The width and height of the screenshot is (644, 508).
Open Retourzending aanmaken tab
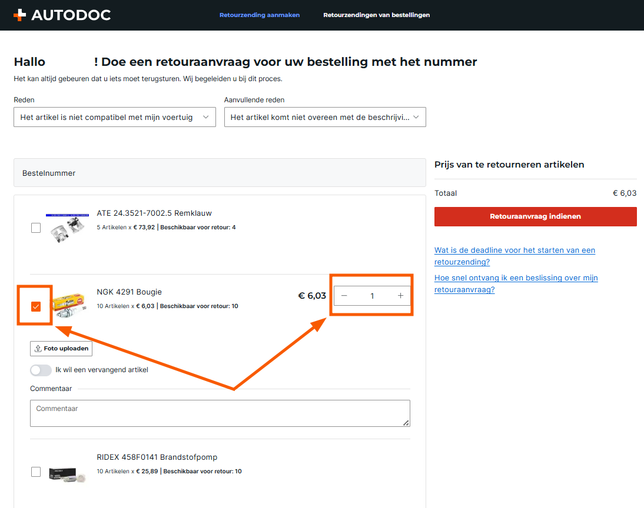[260, 15]
